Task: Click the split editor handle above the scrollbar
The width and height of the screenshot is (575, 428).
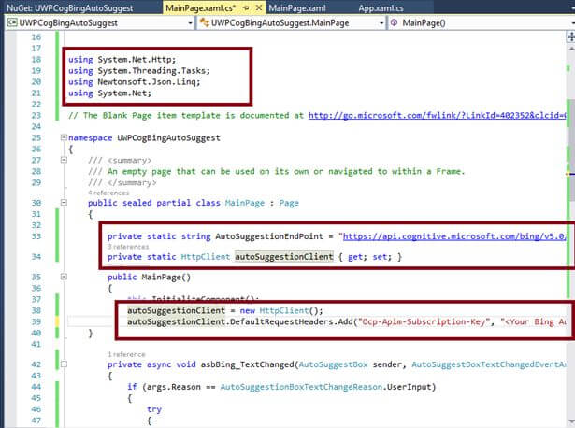Action: (x=571, y=36)
